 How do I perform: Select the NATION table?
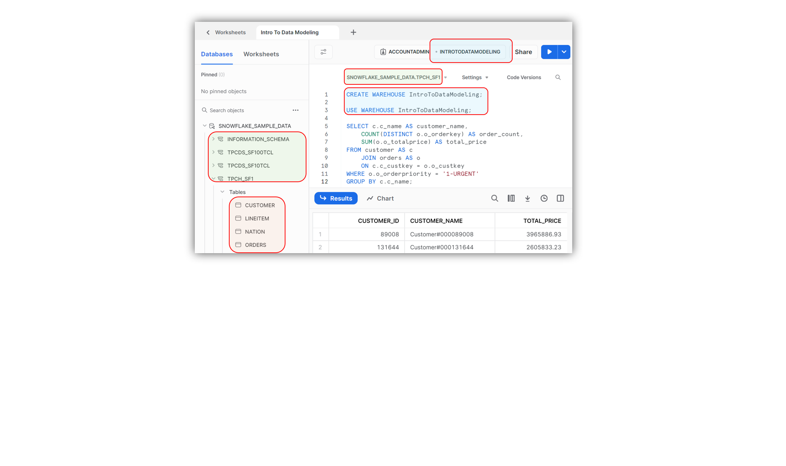(x=255, y=232)
